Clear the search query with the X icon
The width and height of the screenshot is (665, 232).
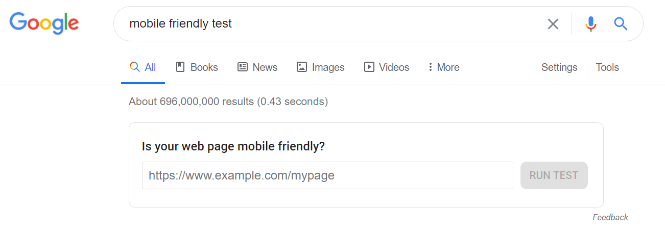pos(553,24)
